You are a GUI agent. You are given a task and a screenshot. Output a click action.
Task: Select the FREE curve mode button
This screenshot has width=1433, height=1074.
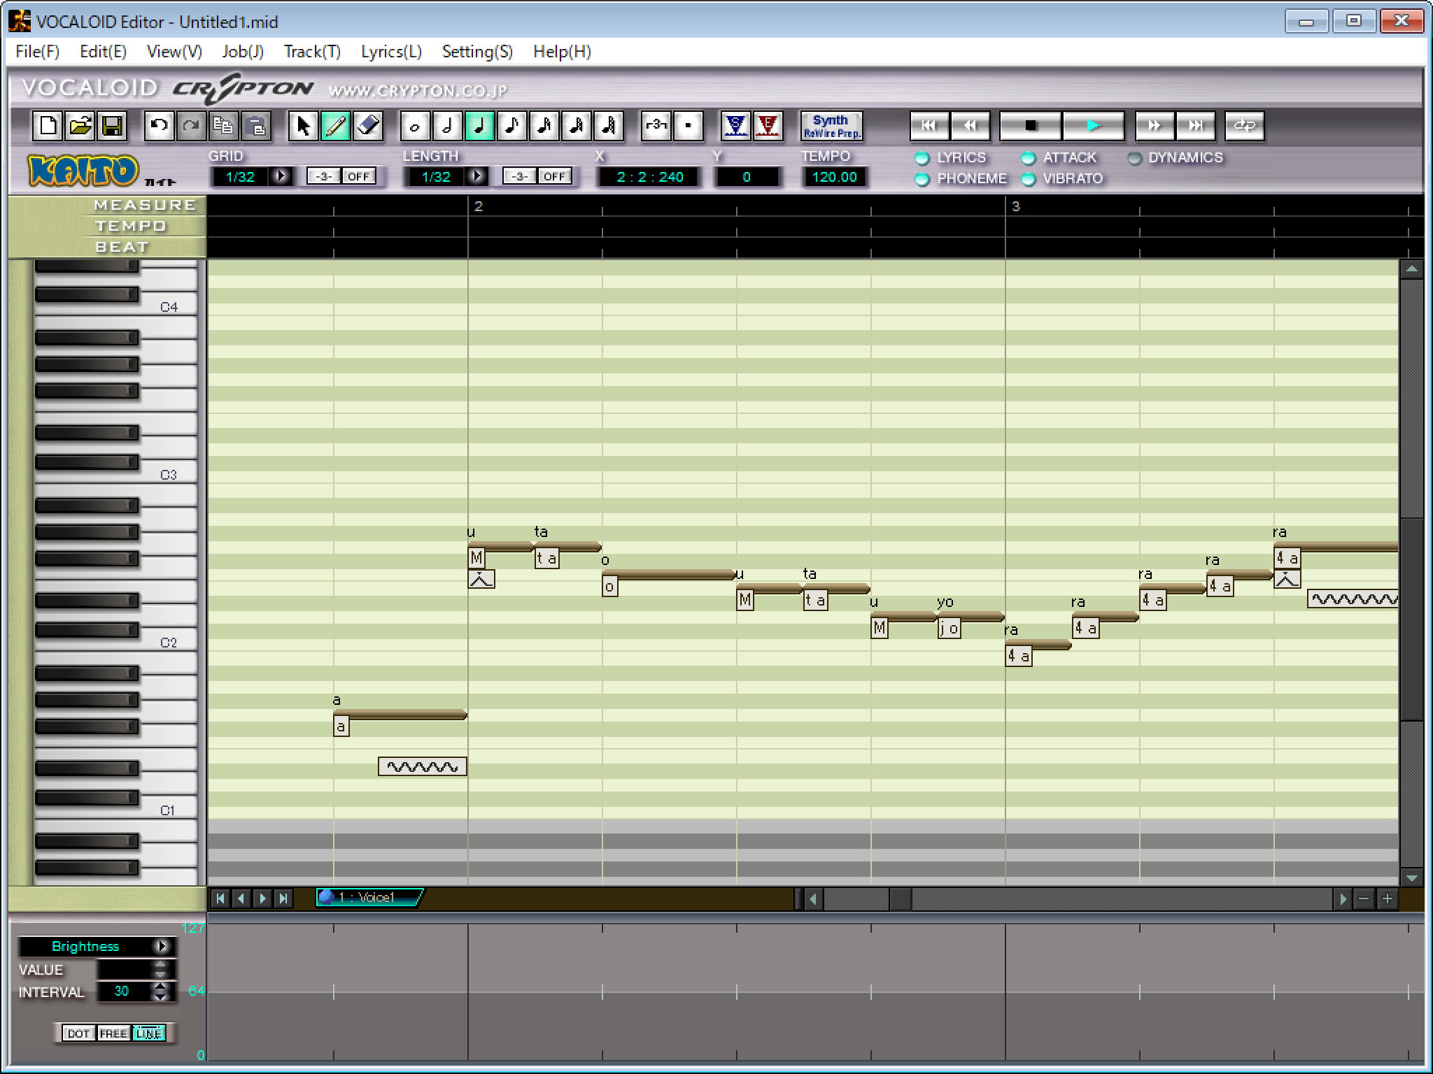(113, 1033)
